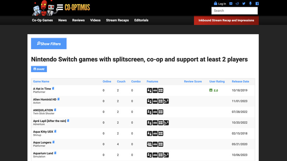Click the couch co-op icon for A Hat in Time
Image resolution: width=287 pixels, height=161 pixels.
(x=155, y=90)
